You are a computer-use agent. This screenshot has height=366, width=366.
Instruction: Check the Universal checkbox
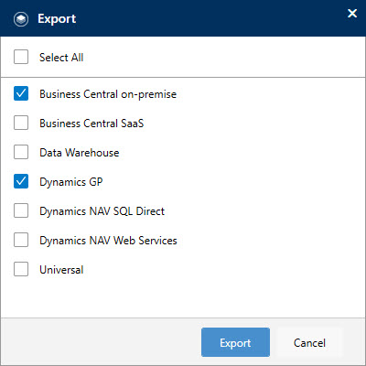pyautogui.click(x=21, y=269)
